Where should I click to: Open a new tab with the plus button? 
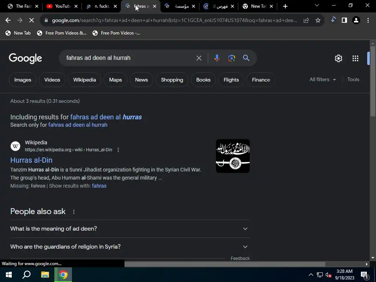[285, 6]
